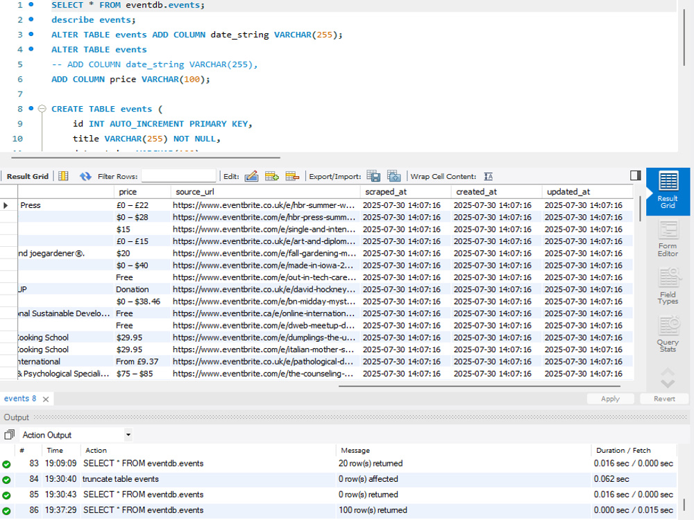Image resolution: width=694 pixels, height=520 pixels.
Task: Place cursor on line 6 ADD COLUMN price
Action: 130,79
